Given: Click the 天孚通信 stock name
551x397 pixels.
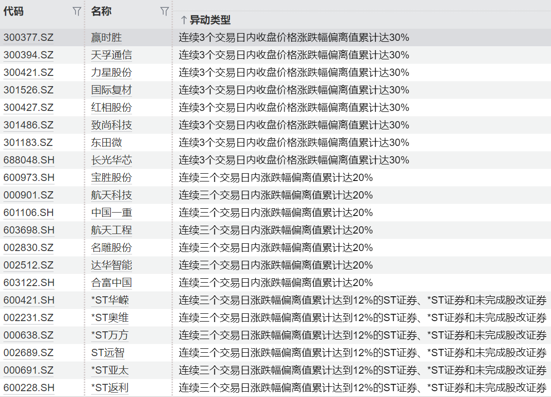Looking at the screenshot, I should 111,55.
